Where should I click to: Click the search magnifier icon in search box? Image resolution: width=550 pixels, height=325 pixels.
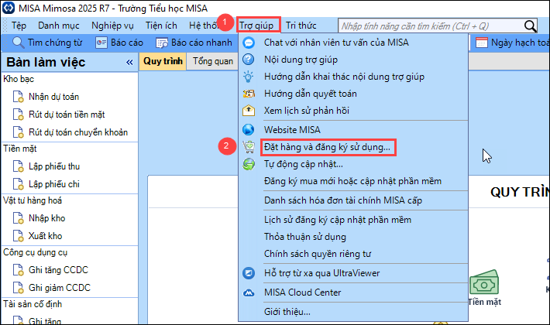(x=530, y=26)
